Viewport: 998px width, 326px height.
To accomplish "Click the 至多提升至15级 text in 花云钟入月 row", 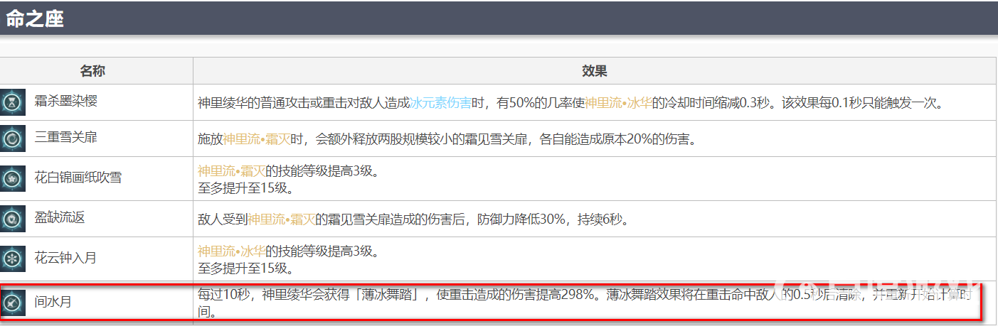I will pos(245,269).
